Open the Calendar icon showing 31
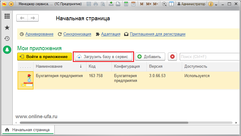 tap(133, 4)
